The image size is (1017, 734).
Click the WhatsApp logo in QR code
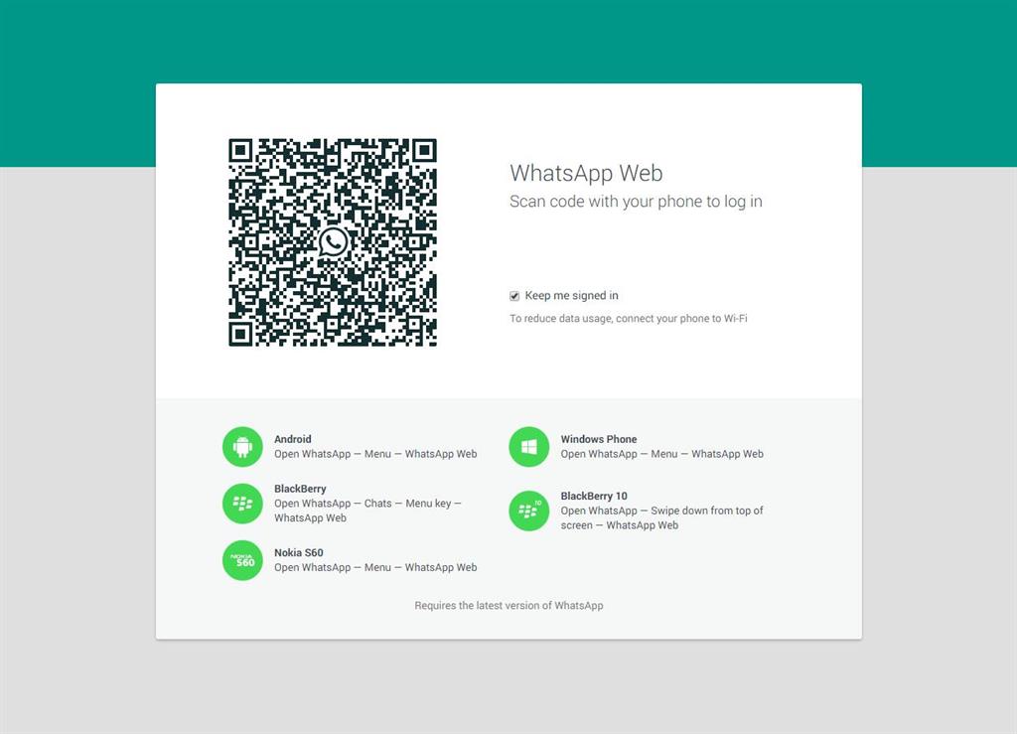pyautogui.click(x=333, y=242)
